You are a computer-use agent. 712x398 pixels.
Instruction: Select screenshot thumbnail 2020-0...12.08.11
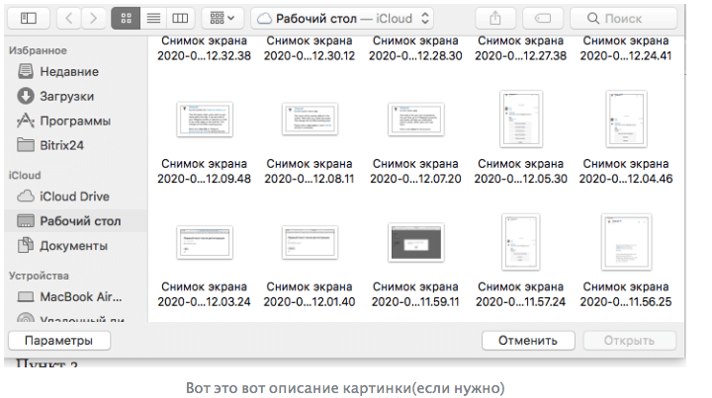310,119
